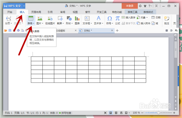Screen dimensions: 182x118
Task: Click the 文本框 text box icon
Action: (87, 19)
